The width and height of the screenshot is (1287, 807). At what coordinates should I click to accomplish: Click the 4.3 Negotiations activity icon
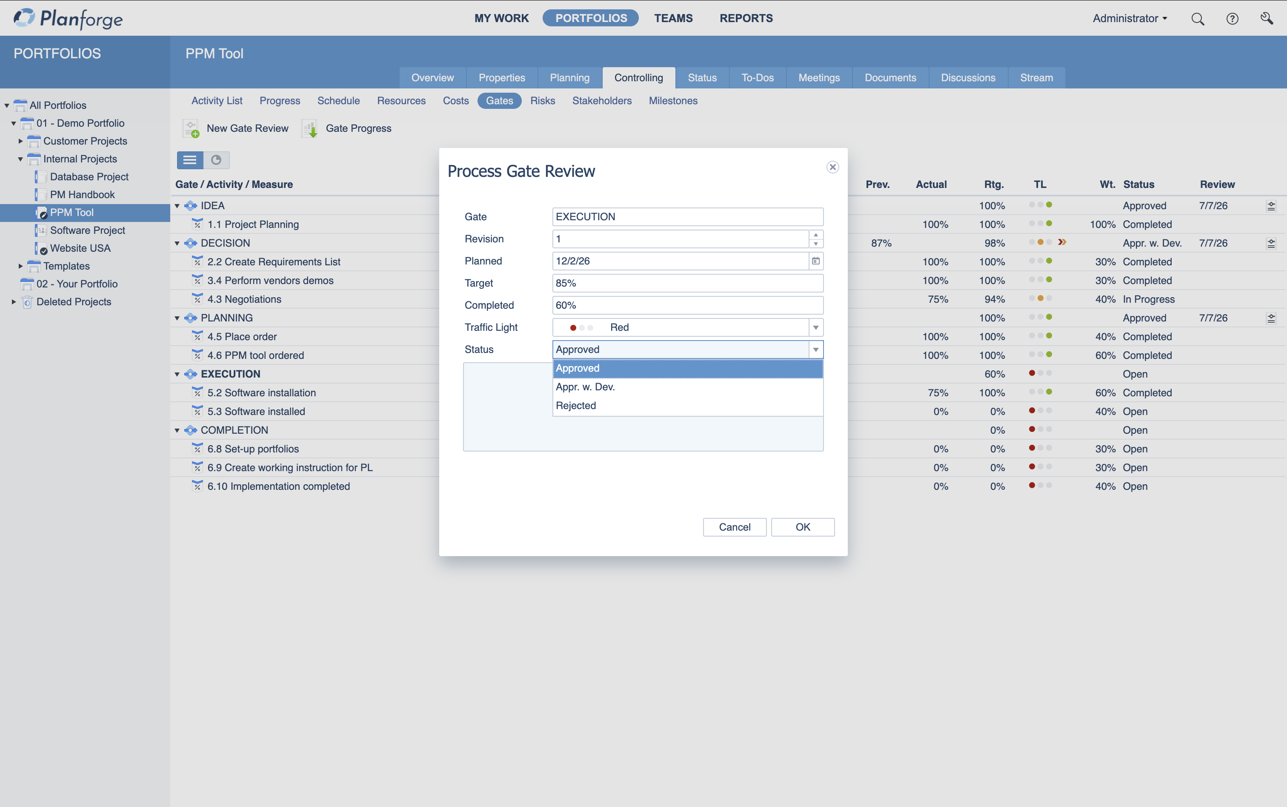click(197, 299)
